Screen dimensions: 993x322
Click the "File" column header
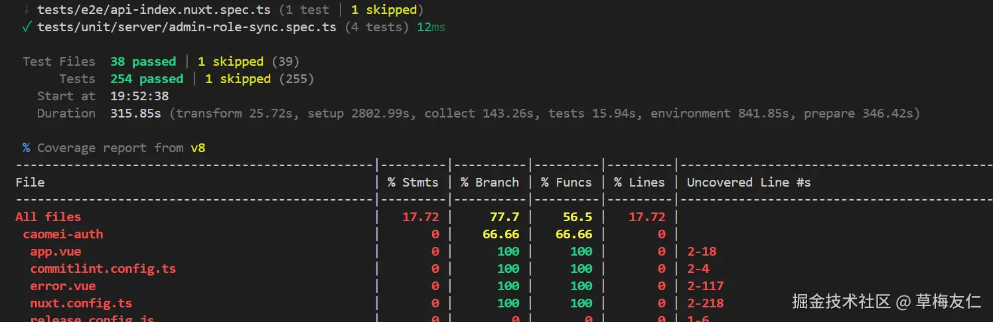30,183
